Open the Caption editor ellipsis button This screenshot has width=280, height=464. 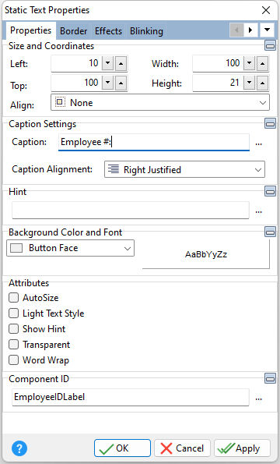pyautogui.click(x=258, y=143)
